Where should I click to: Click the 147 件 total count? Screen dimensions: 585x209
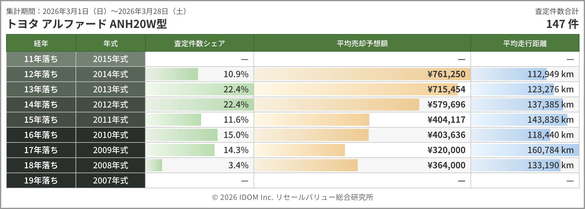(562, 24)
